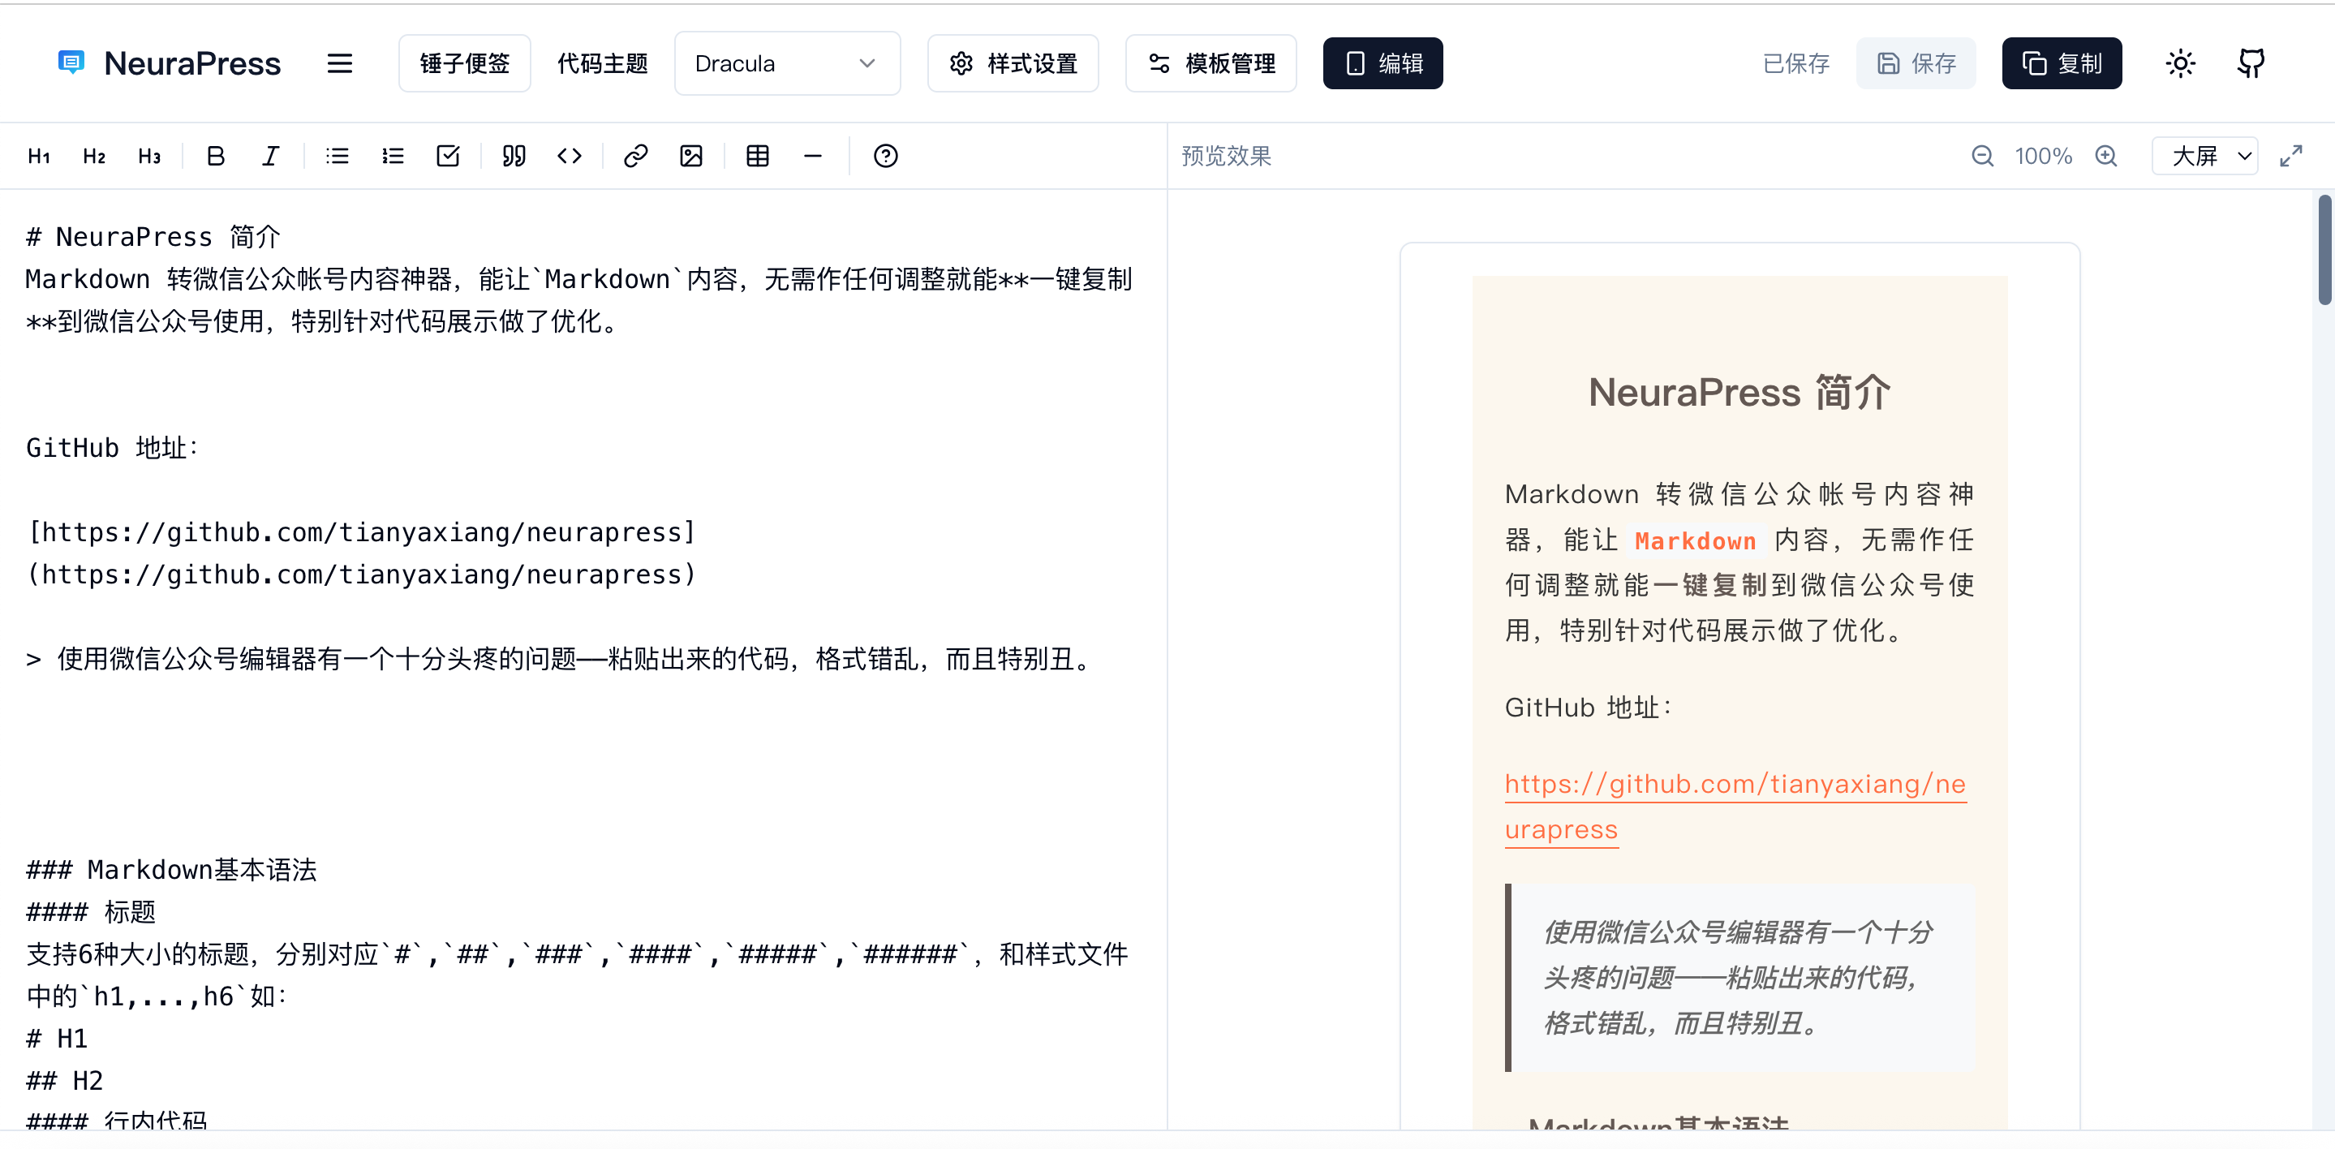
Task: Click the italic formatting icon
Action: (x=270, y=156)
